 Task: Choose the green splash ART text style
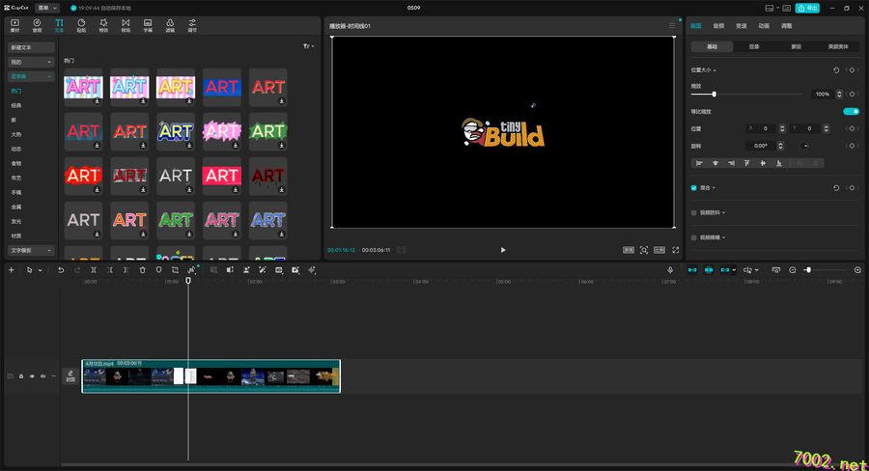[x=267, y=131]
